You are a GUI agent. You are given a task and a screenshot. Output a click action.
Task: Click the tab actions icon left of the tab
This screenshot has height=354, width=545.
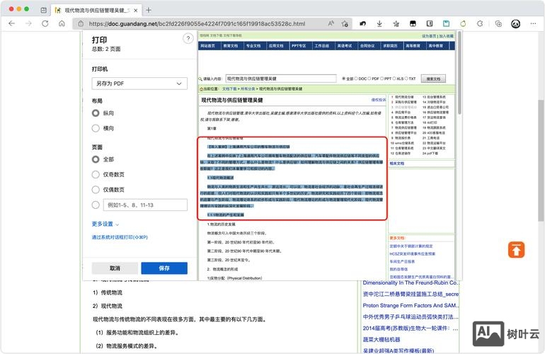pyautogui.click(x=43, y=10)
